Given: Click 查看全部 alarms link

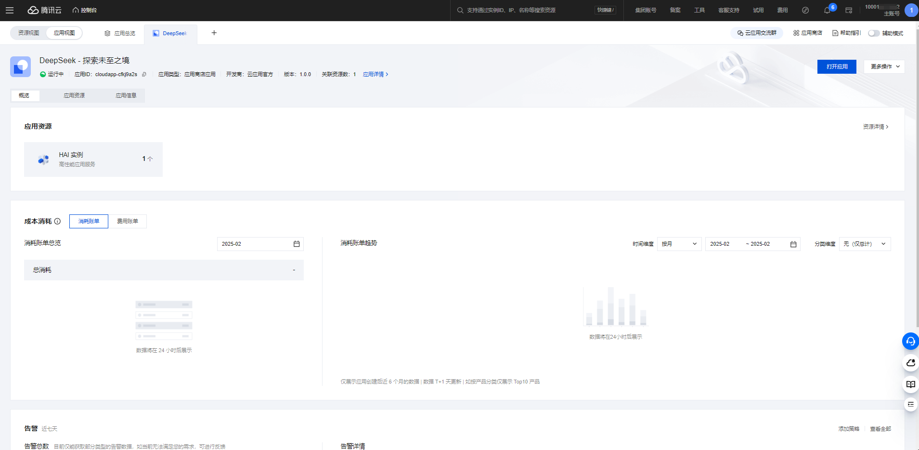Looking at the screenshot, I should pyautogui.click(x=880, y=429).
